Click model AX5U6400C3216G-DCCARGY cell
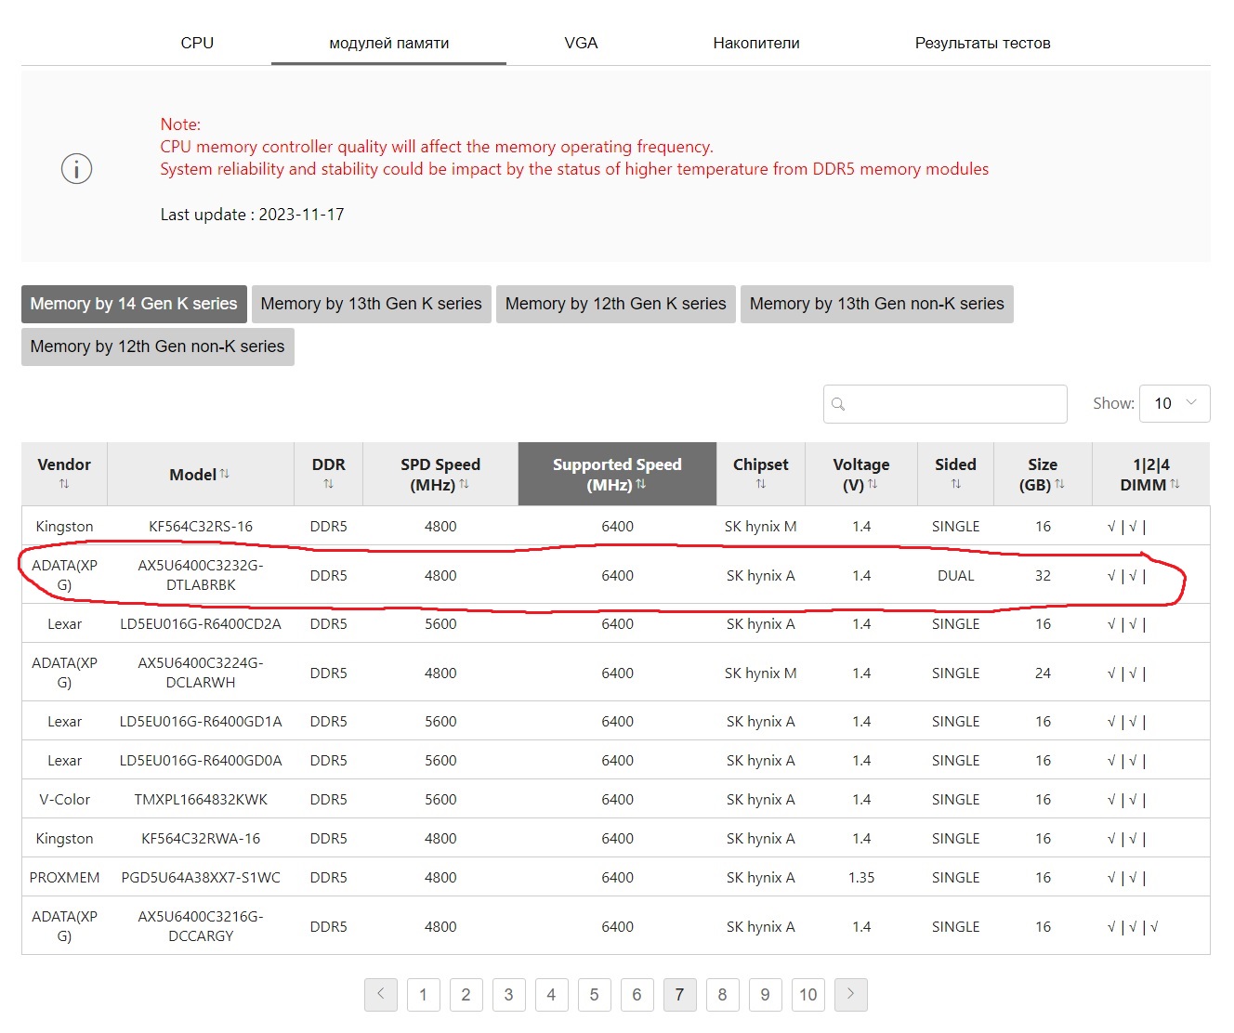The height and width of the screenshot is (1033, 1234). 201,926
